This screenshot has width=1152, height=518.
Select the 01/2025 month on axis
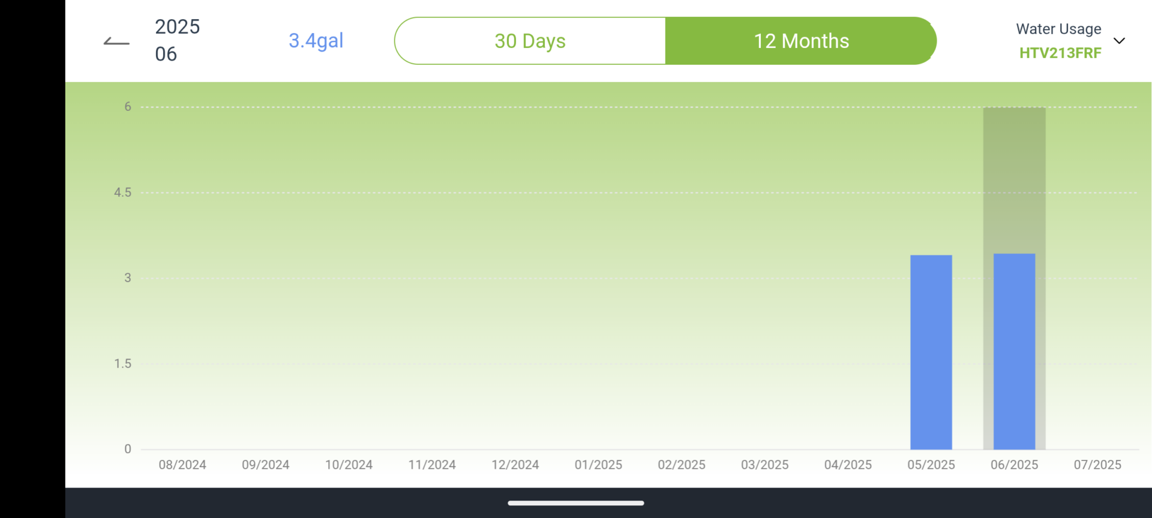(598, 465)
